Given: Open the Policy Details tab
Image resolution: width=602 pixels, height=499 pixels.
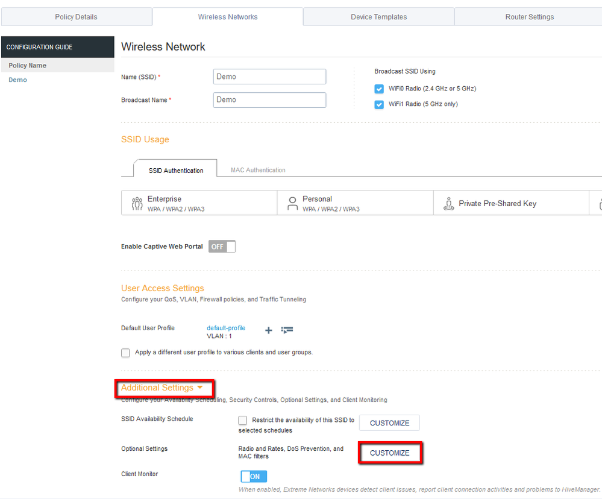Looking at the screenshot, I should [76, 17].
